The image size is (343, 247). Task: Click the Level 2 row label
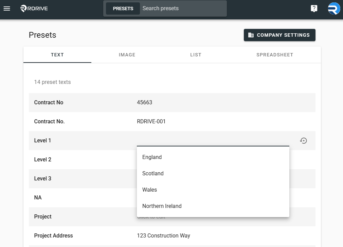43,159
